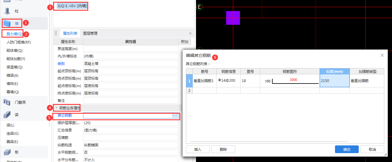Click the 插入 button
Image resolution: width=392 pixels, height=162 pixels.
click(198, 149)
